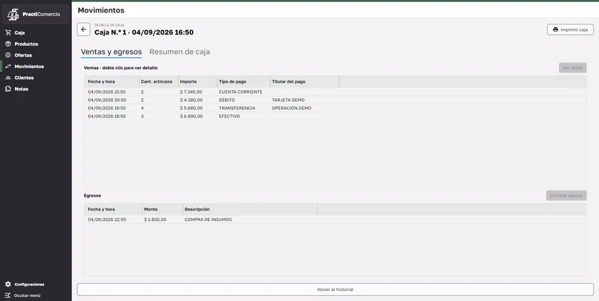599x301 pixels.
Task: Click the Eliminar egreso button
Action: pos(566,195)
